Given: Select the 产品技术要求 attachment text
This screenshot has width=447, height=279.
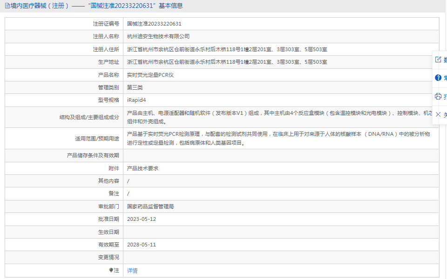Looking at the screenshot, I should click(x=142, y=168).
